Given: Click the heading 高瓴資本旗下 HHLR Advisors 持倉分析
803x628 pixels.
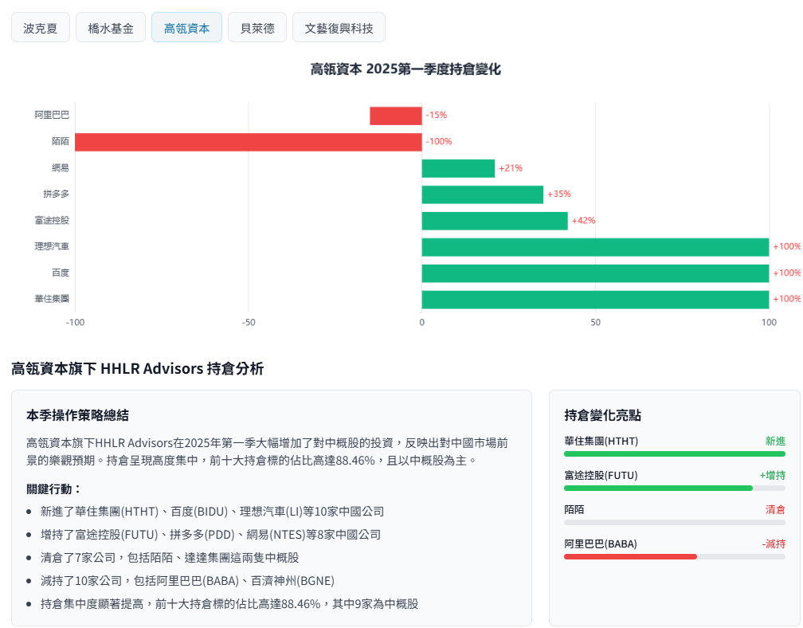Looking at the screenshot, I should [137, 368].
